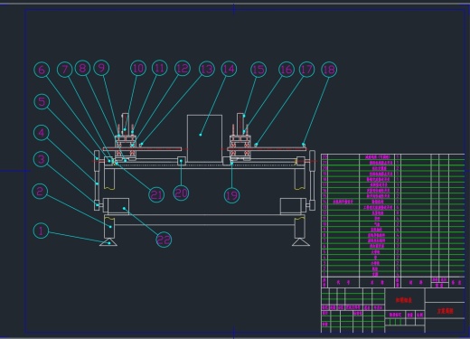Select balloon 14 above the center box

tap(229, 70)
